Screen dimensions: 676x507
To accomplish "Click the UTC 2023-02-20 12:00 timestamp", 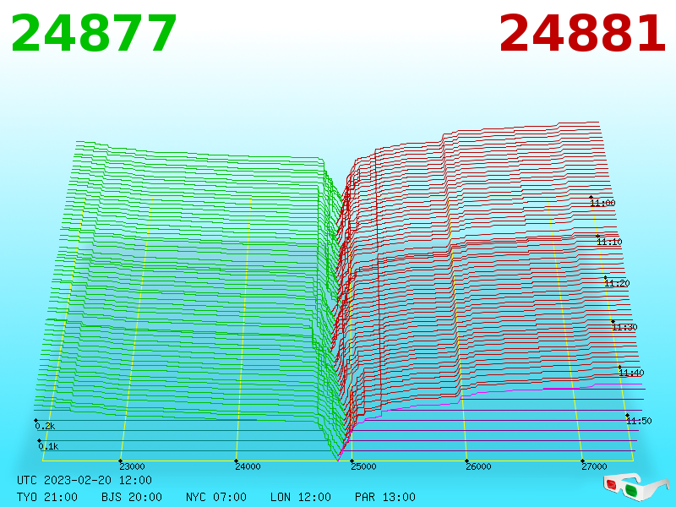I will click(x=84, y=480).
